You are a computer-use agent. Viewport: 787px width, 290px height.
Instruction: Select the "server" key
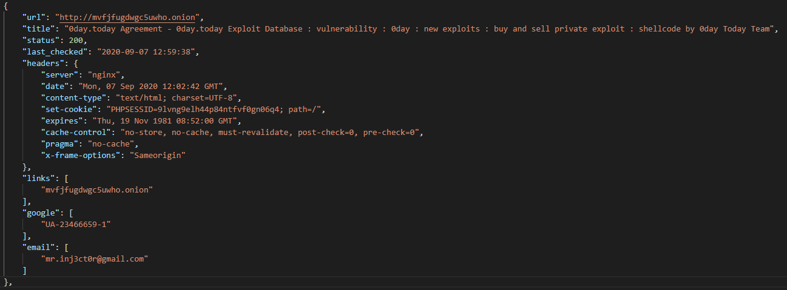pos(60,75)
